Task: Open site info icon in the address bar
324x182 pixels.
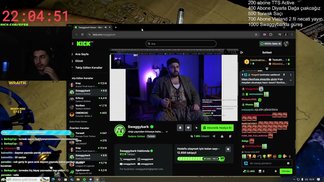Action: (89, 34)
